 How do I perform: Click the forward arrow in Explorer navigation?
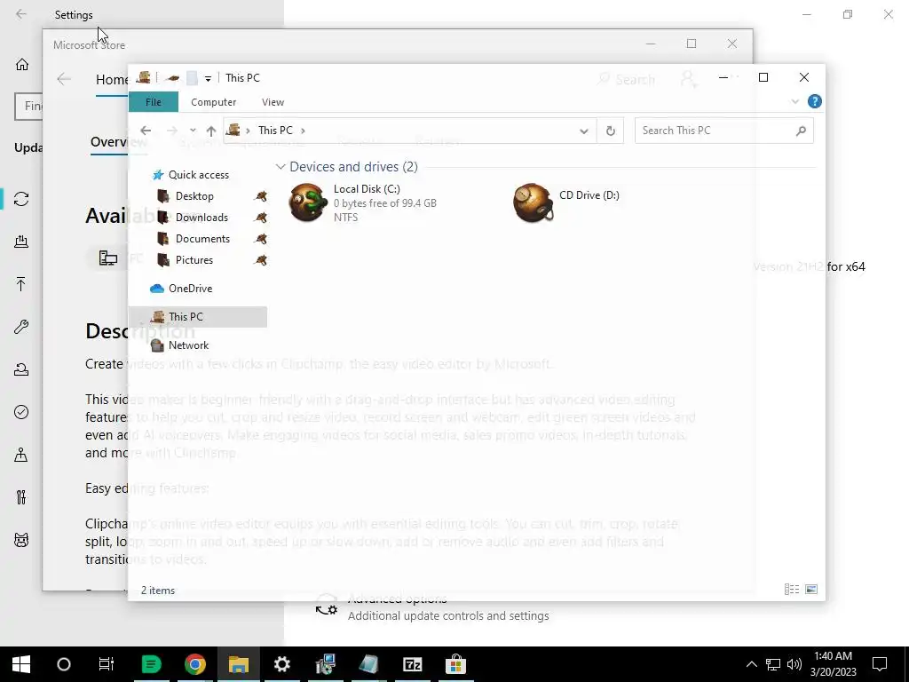(x=171, y=131)
